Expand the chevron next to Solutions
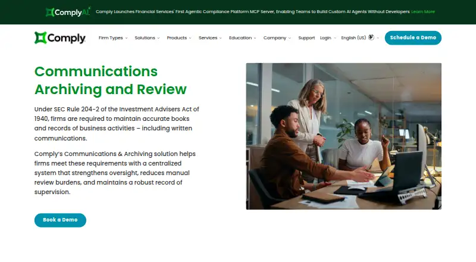The image size is (476, 262). point(158,38)
